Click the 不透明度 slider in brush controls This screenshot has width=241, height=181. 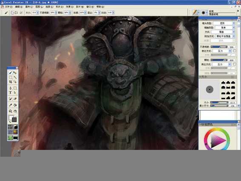coord(219,47)
